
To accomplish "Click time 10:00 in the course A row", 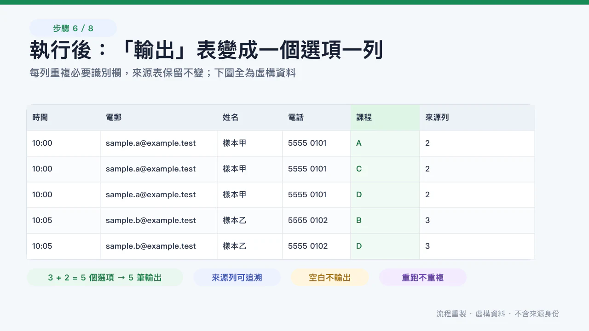I will tap(64, 143).
